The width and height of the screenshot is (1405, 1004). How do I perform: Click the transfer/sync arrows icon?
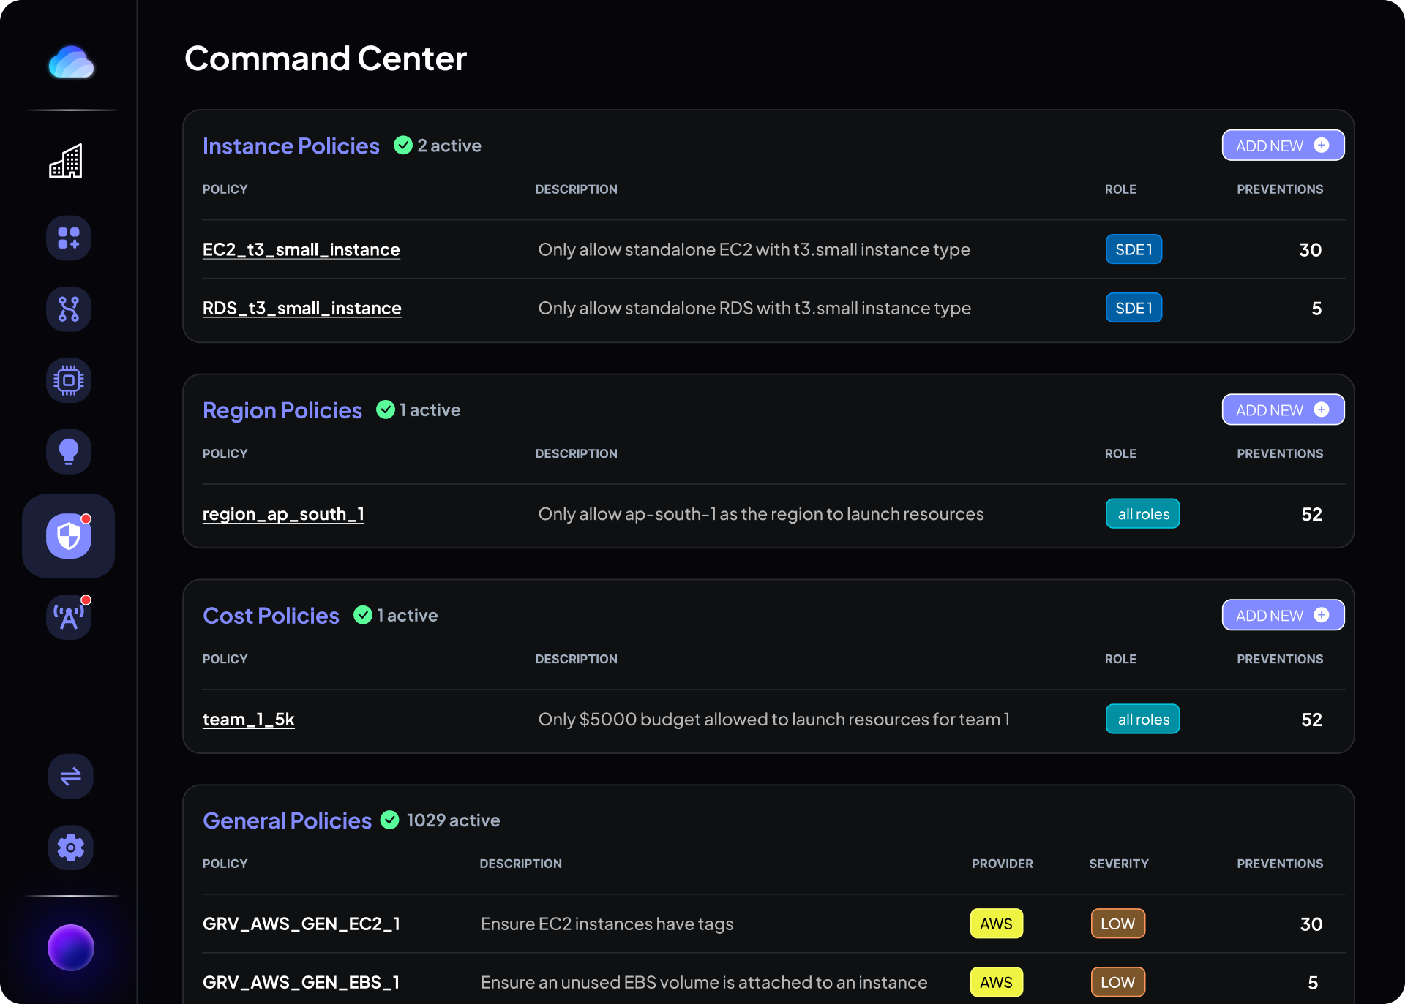70,774
